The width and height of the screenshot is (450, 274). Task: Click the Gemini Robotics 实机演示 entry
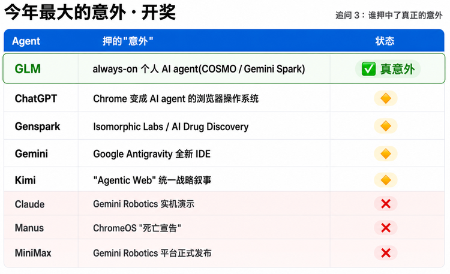(x=143, y=204)
